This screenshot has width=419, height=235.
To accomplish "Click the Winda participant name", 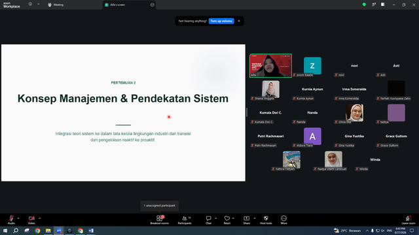I will [x=375, y=159].
